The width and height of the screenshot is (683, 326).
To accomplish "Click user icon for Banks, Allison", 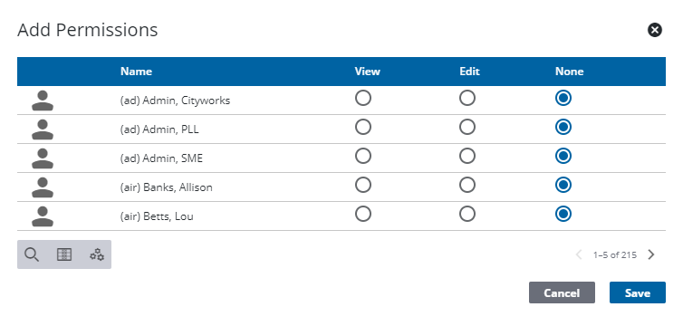I will [x=43, y=187].
